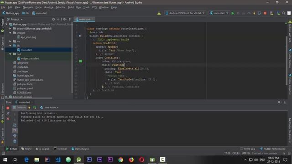Click scroll-from-source target icon in Project panel
Viewport: 292px width, 164px height.
coord(53,19)
